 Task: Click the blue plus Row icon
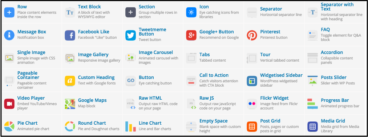pos(9,12)
